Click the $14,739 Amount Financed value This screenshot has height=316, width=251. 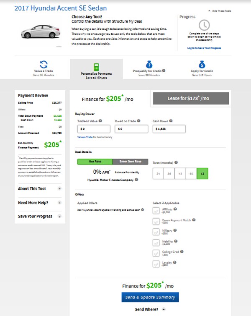point(57,133)
